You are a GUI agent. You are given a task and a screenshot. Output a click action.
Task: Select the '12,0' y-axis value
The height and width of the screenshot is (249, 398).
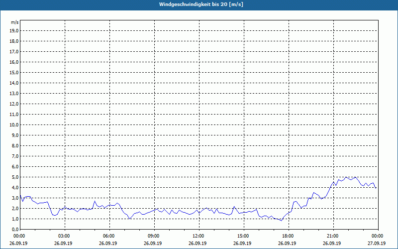tap(14, 104)
